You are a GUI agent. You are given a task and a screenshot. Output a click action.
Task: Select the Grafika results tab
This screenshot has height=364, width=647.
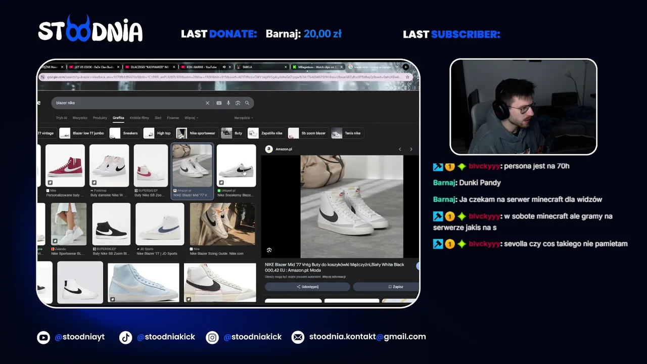(x=118, y=118)
